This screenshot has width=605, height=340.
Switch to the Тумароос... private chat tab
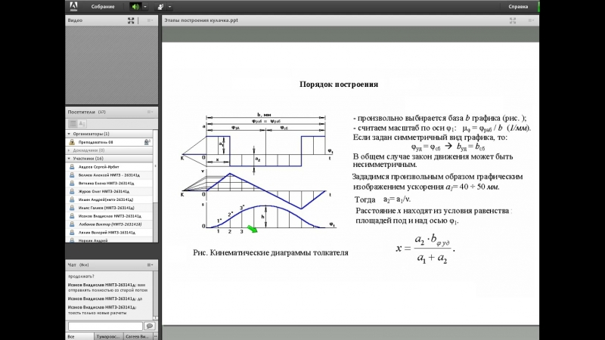pyautogui.click(x=108, y=336)
